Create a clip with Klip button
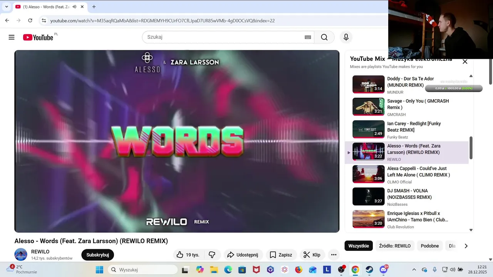493x277 pixels. tap(312, 255)
